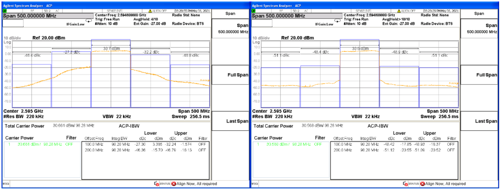Click the ALIGN OFF warning icon showing >10/10 averaging
Image resolution: width=501 pixels, height=190 pixels.
click(400, 11)
